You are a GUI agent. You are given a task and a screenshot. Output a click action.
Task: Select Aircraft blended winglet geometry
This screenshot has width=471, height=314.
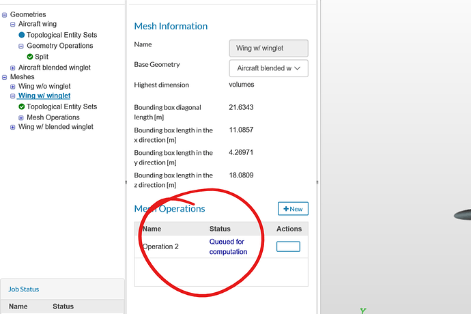[55, 68]
